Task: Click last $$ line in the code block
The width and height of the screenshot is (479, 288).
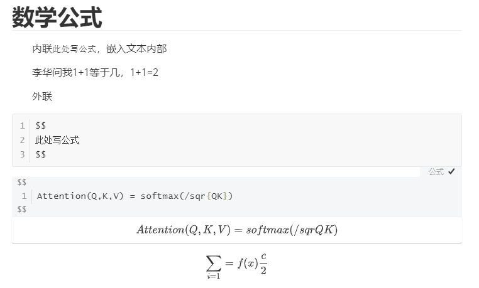Action: pos(41,154)
